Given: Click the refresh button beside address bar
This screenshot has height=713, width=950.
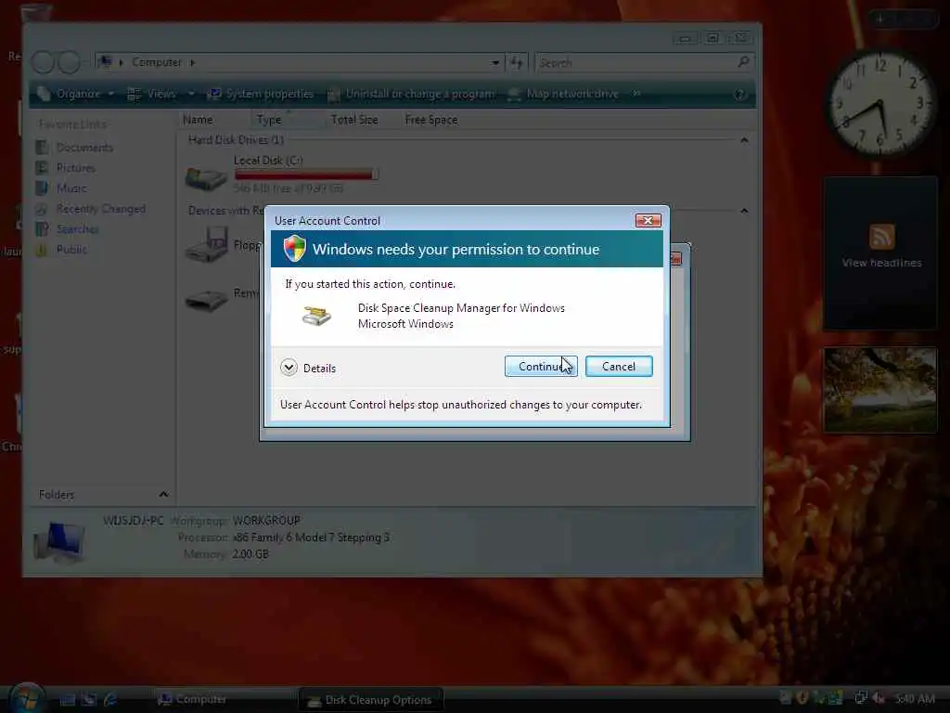Looking at the screenshot, I should [x=517, y=62].
